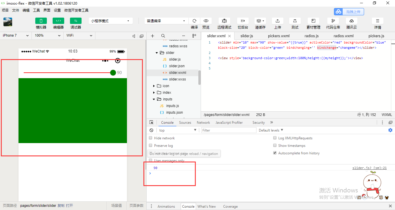Image resolution: width=395 pixels, height=210 pixels.
Task: Undock the devtools panel icon
Action: [x=390, y=123]
